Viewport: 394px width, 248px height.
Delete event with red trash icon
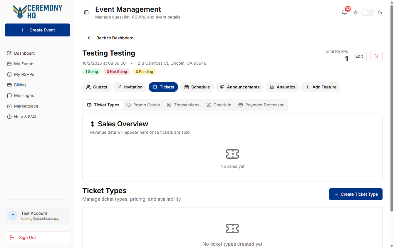[376, 56]
